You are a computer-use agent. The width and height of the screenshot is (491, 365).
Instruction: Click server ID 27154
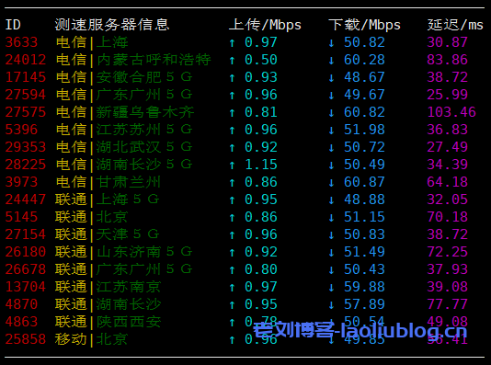tap(26, 234)
